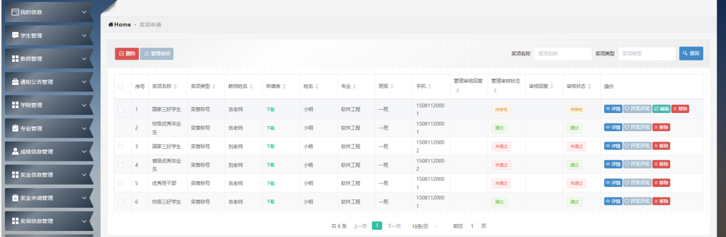726x237 pixels.
Task: Tick checkbox for row 4 省级优秀毕业生
Action: click(121, 165)
